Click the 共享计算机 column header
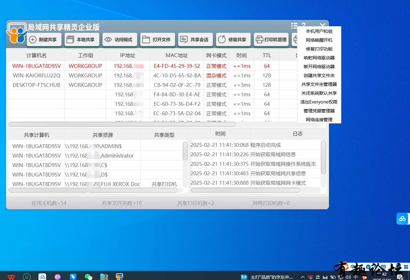This screenshot has height=280, width=410. coord(37,135)
